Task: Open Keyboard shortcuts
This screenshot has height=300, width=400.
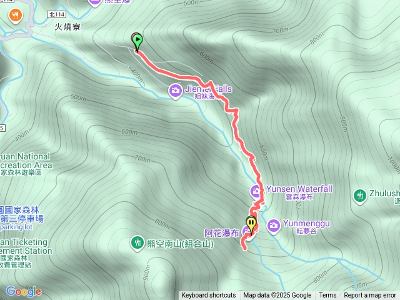Action: click(x=209, y=296)
